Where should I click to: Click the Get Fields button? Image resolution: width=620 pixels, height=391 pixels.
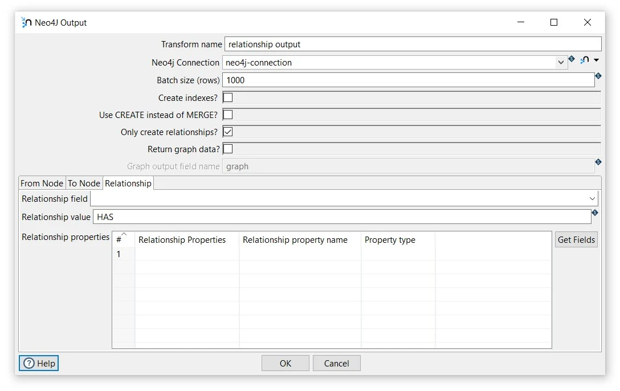coord(576,239)
